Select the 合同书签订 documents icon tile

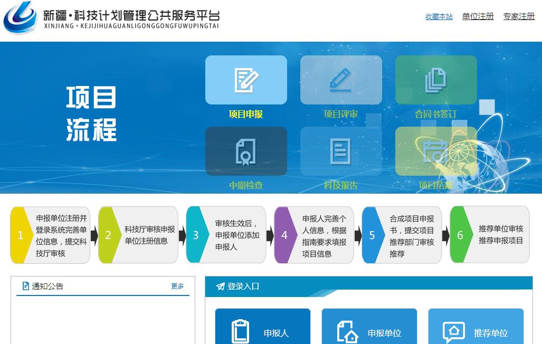tap(436, 80)
